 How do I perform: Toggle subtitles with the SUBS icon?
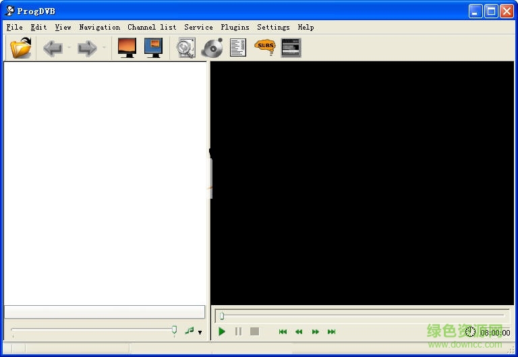pyautogui.click(x=265, y=47)
